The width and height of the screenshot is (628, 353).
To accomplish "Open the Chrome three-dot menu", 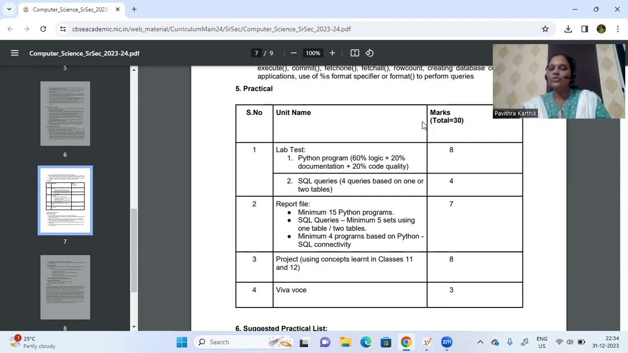I will coord(618,29).
